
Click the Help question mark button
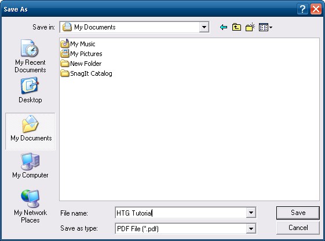[x=302, y=9]
